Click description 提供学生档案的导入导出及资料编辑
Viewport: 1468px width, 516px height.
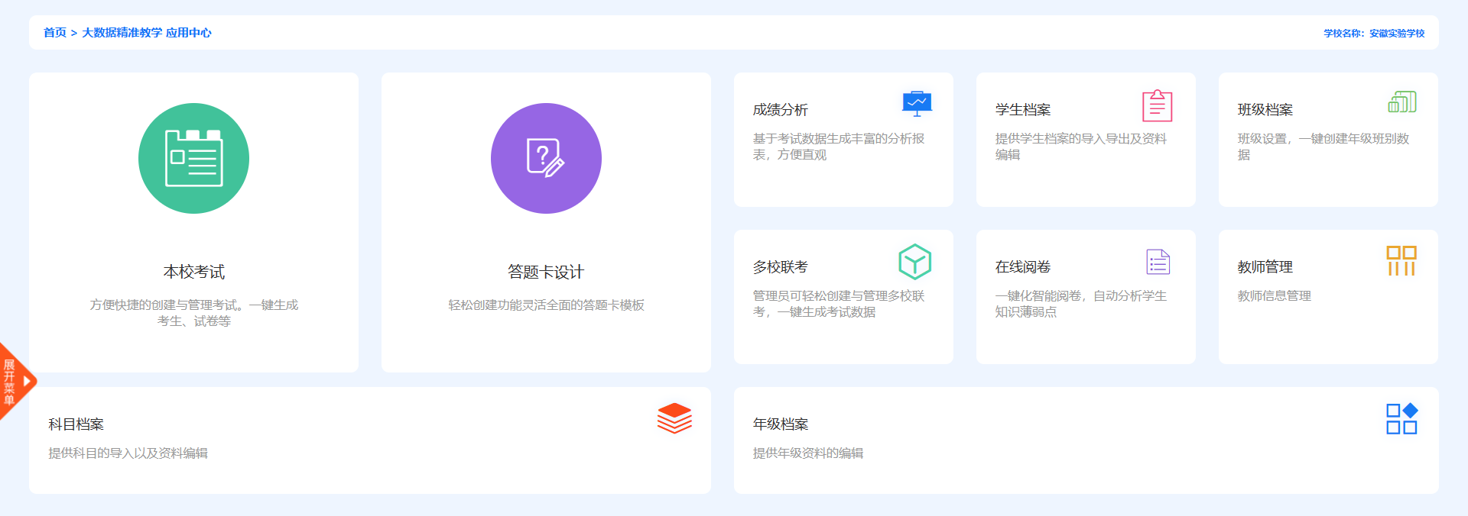pos(1081,147)
